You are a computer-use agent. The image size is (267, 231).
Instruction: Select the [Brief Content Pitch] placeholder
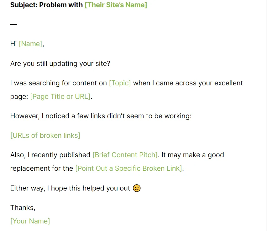click(125, 155)
